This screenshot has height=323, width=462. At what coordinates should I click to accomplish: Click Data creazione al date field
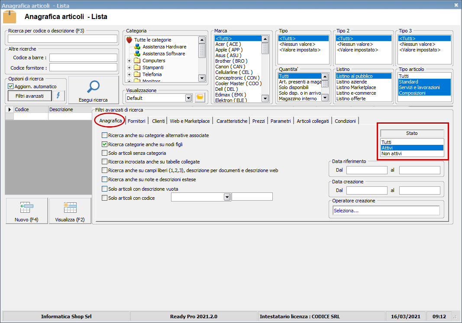[x=420, y=190]
